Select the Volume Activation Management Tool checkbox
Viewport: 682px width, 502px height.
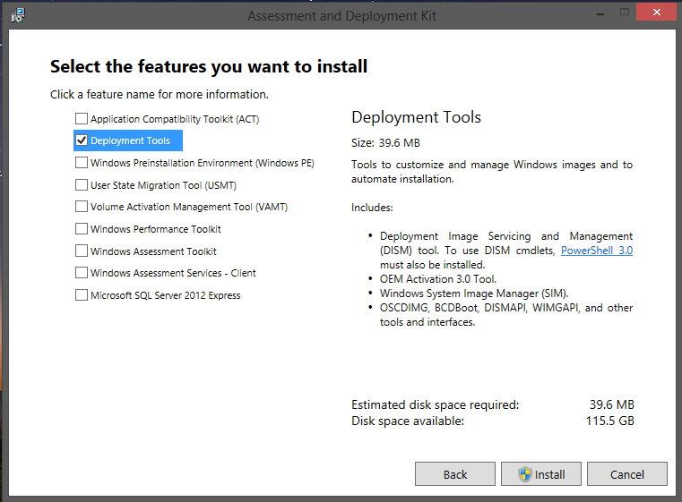click(82, 207)
